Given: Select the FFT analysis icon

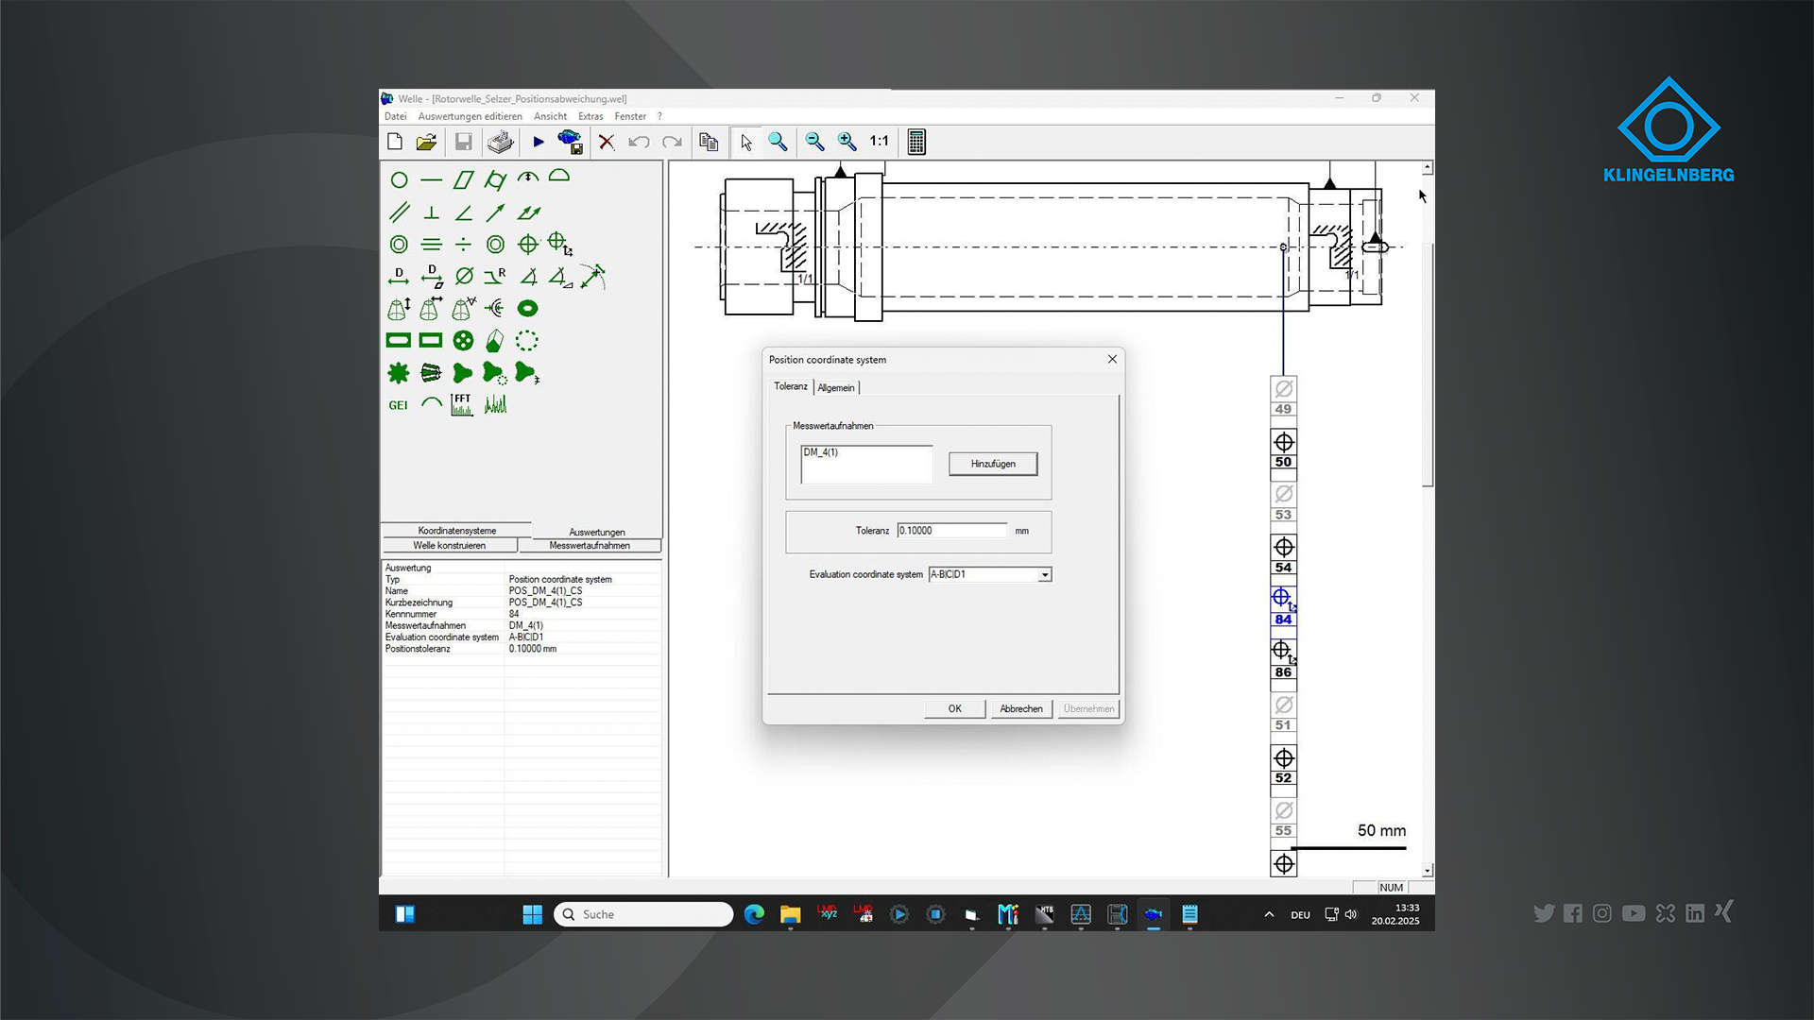Looking at the screenshot, I should click(462, 404).
